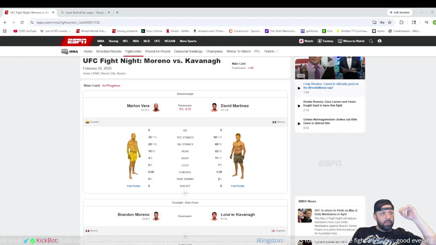Click Marlon Vera's headshot

click(x=156, y=107)
